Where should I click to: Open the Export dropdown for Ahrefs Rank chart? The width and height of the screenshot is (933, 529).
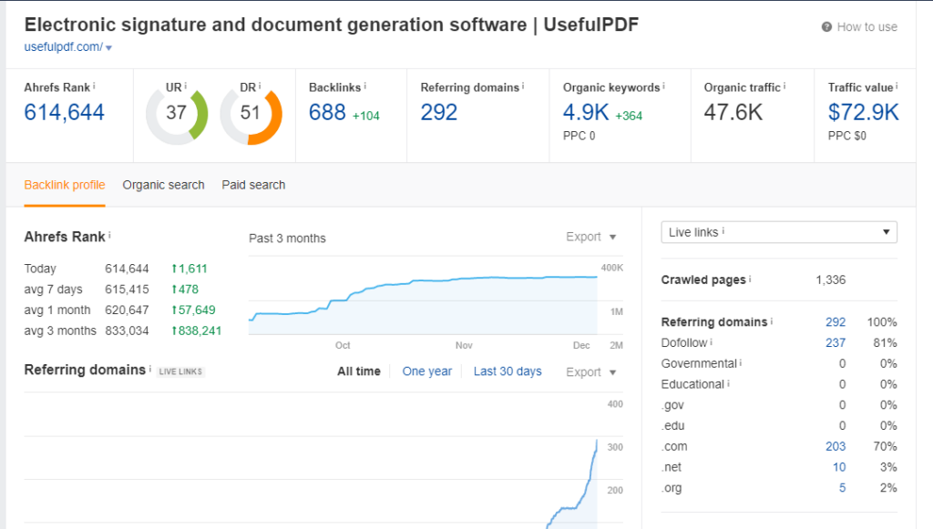(590, 237)
